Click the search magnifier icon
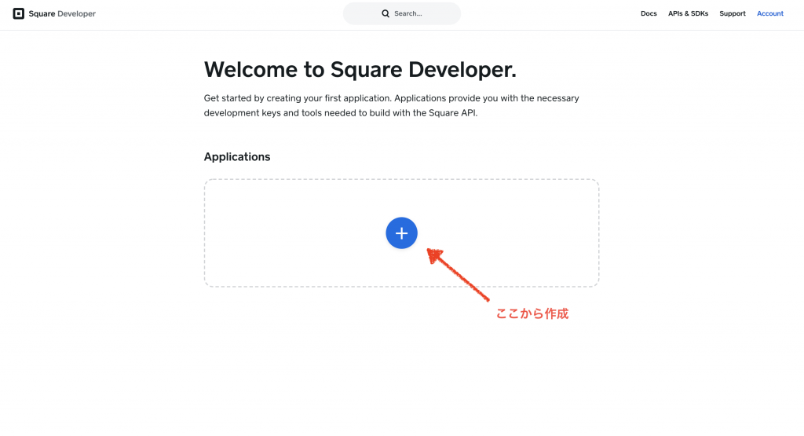The image size is (804, 436). [386, 13]
